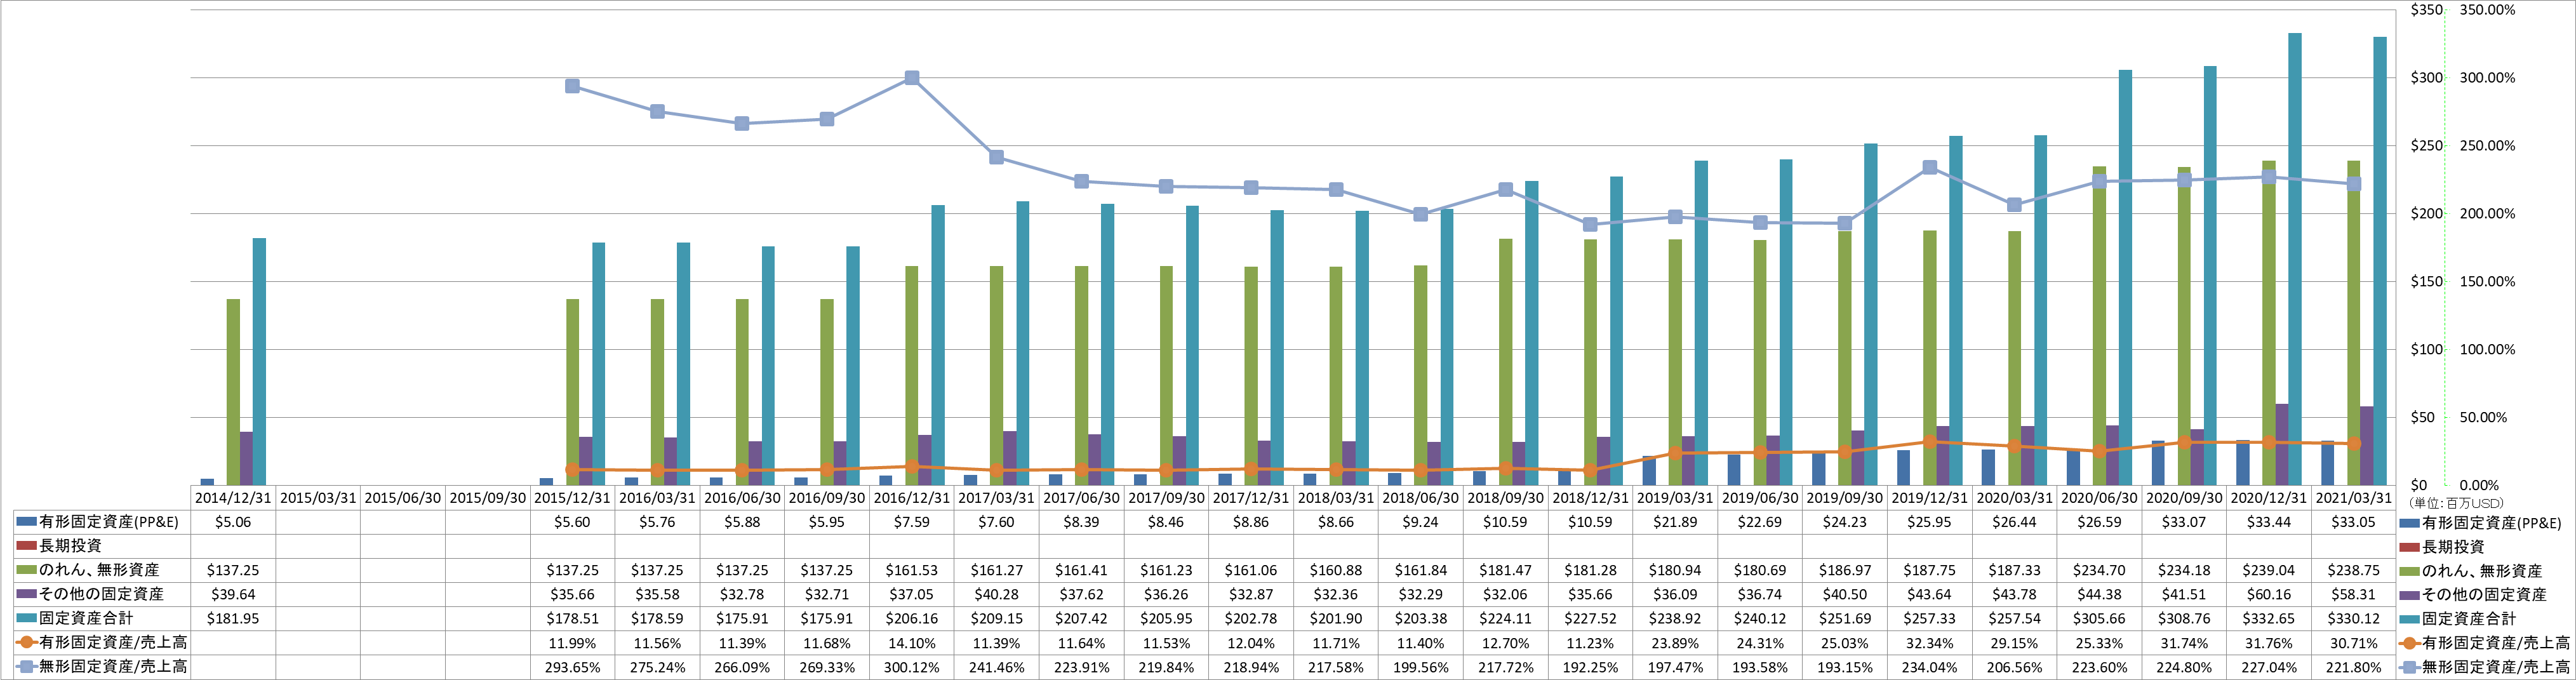Viewport: 2576px width, 680px height.
Task: Select the 241.46% cell under 2017/03/31
Action: click(x=996, y=667)
